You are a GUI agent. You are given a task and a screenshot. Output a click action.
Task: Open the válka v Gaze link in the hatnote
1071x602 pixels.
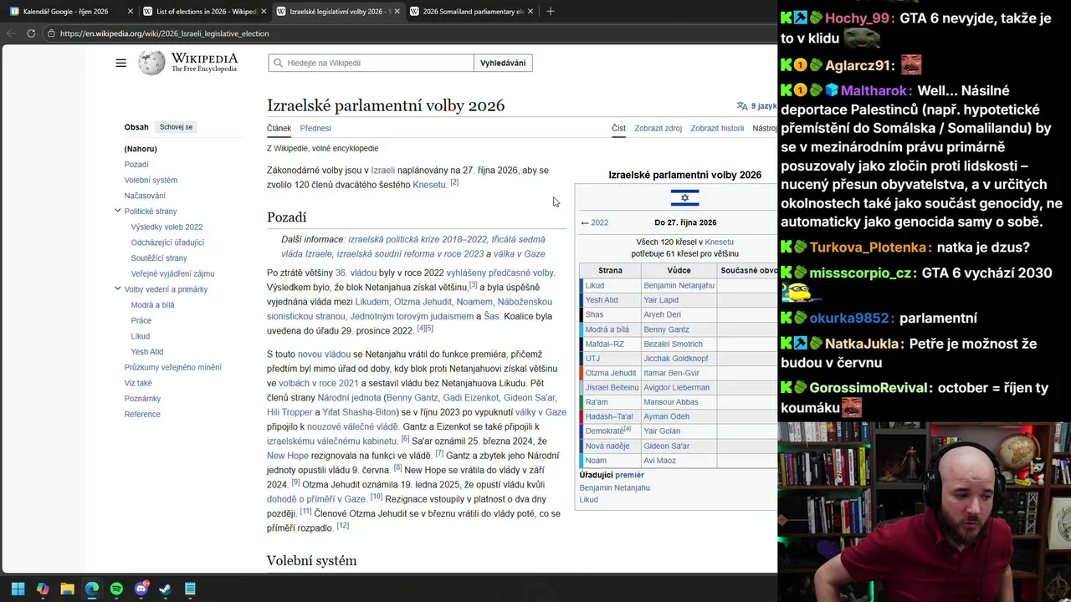tap(519, 253)
